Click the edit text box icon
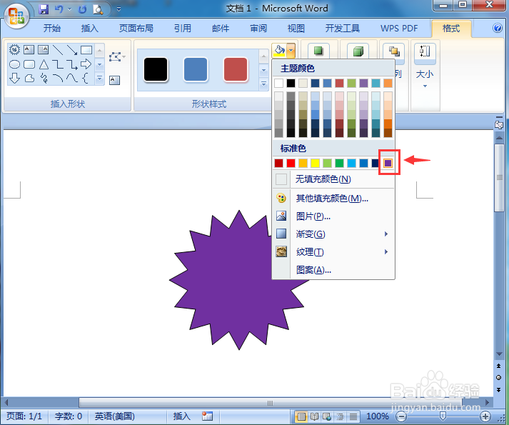The width and height of the screenshot is (509, 425). 115,80
